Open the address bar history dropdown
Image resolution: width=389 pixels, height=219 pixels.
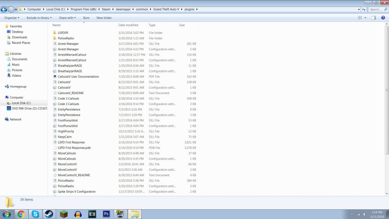359,9
